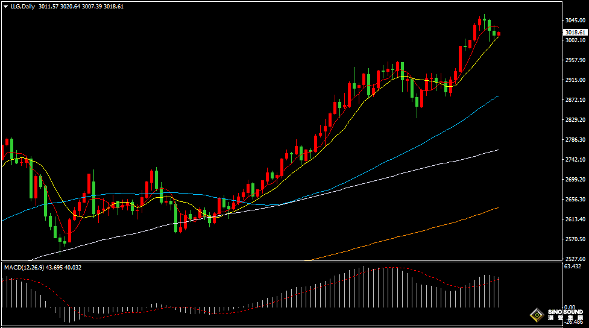589x328 pixels.
Task: Select the 3002.10 price axis label
Action: click(575, 40)
